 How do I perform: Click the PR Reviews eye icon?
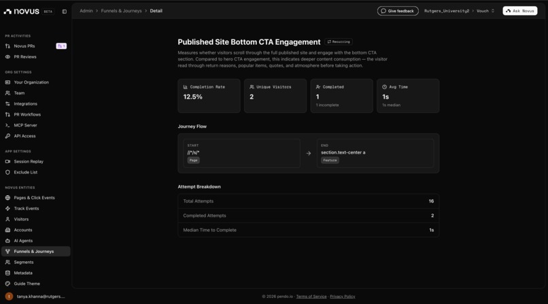click(x=7, y=57)
